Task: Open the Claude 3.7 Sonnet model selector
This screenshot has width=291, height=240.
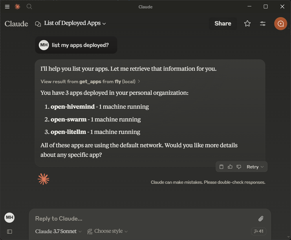Action: [x=58, y=231]
